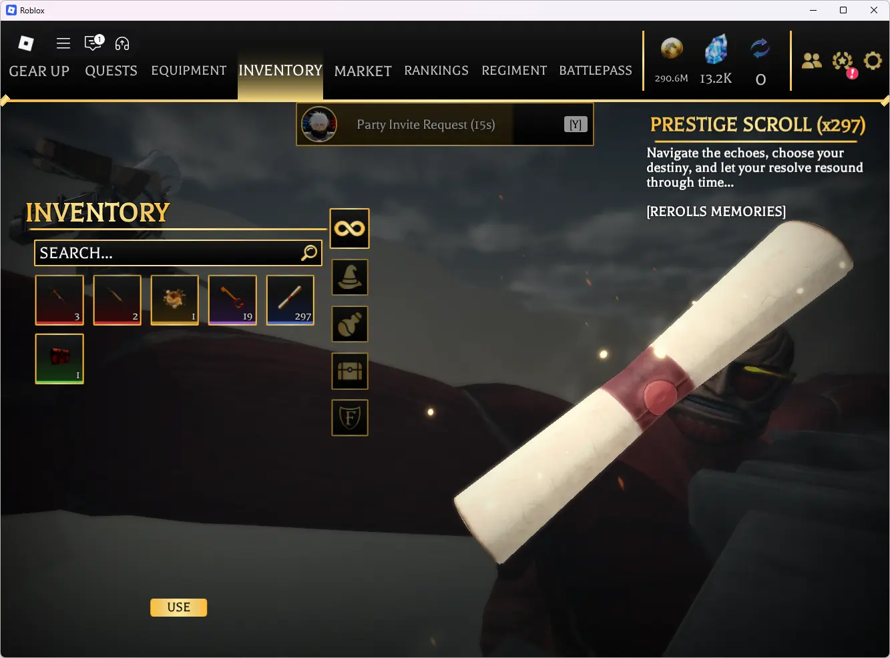Filter inventory by shield F icon
The height and width of the screenshot is (658, 890).
pyautogui.click(x=350, y=418)
